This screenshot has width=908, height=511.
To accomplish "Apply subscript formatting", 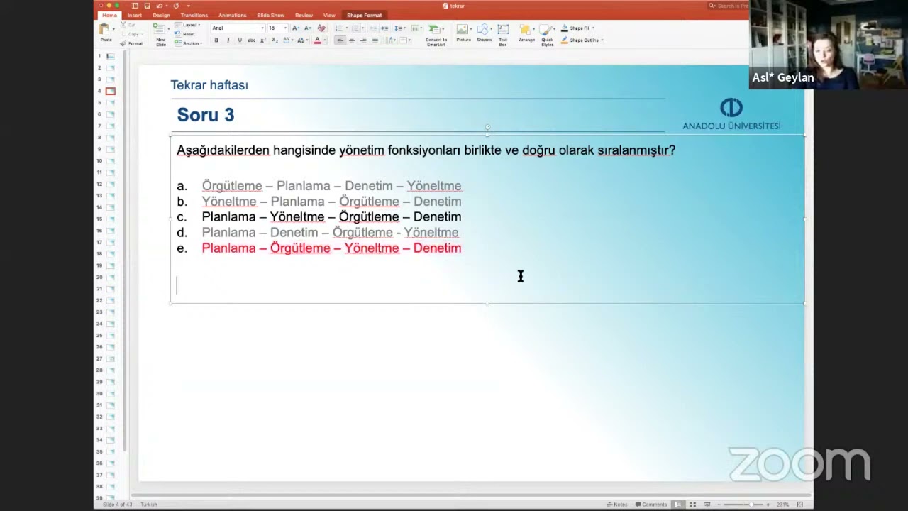I will 274,40.
